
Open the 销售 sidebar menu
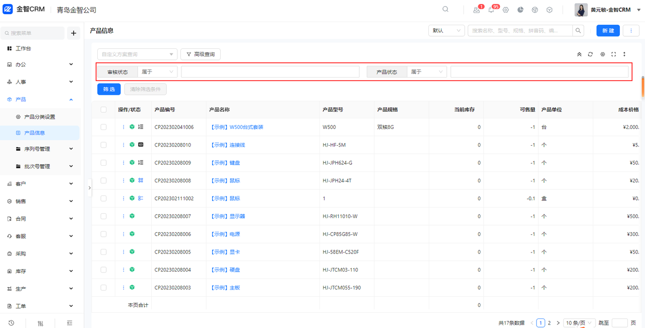[x=40, y=201]
